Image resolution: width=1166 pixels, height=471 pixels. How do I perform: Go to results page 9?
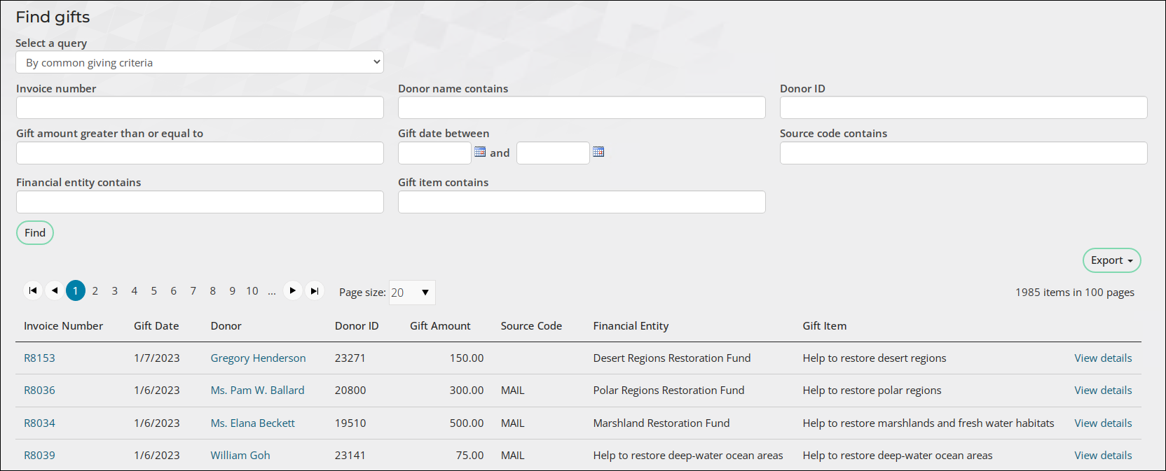[x=233, y=290]
